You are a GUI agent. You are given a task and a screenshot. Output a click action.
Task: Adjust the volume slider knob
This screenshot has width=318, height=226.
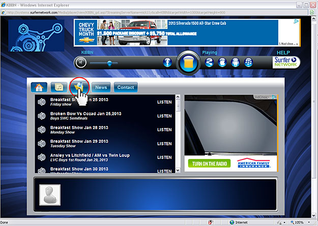coord(109,63)
